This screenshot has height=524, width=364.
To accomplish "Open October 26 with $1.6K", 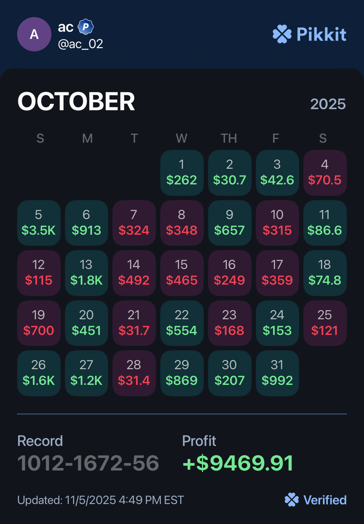I will pyautogui.click(x=39, y=373).
